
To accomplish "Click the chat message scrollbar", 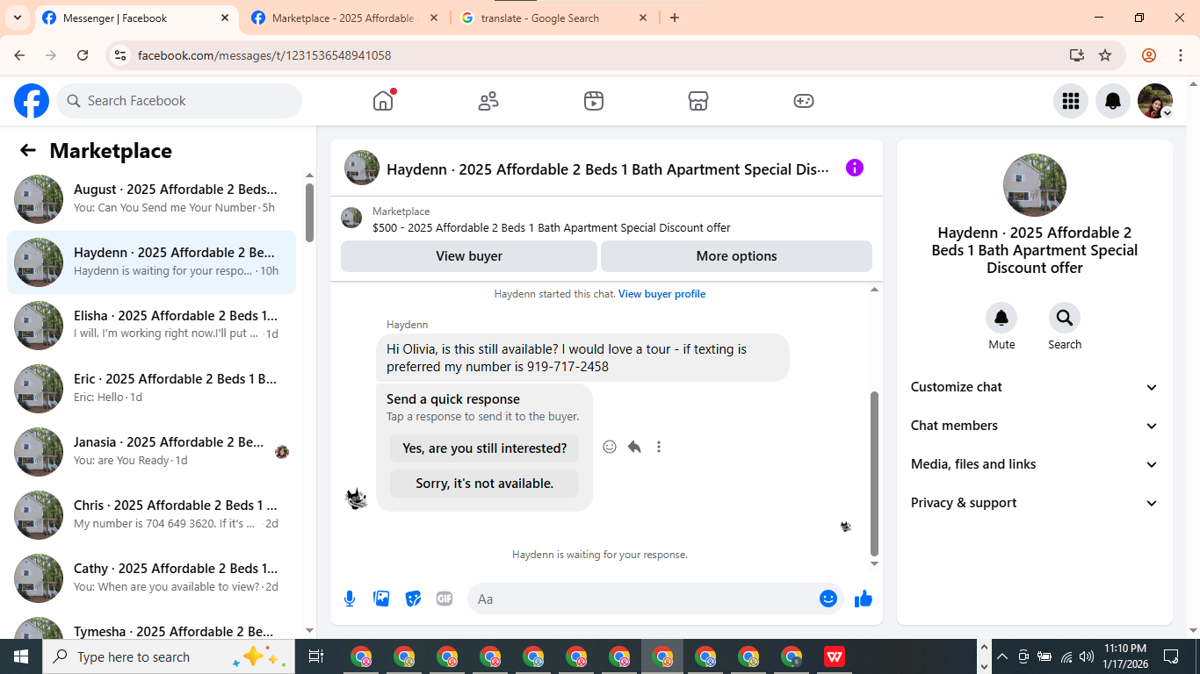I will pyautogui.click(x=874, y=474).
